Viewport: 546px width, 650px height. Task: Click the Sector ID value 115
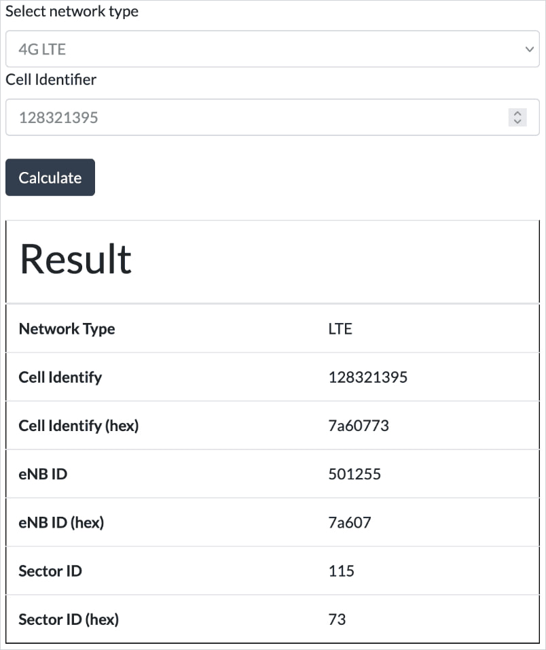(x=341, y=570)
